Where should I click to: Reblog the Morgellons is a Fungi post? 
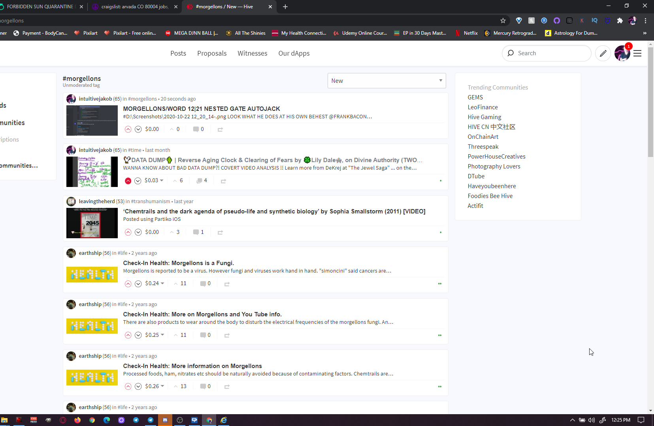[x=227, y=284]
